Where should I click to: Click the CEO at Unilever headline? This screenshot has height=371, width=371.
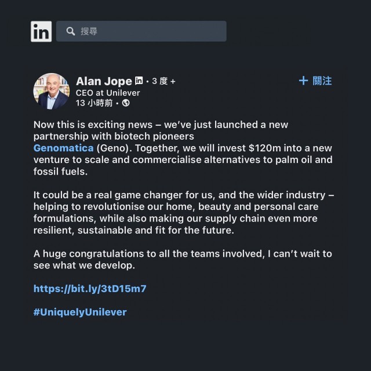[108, 93]
